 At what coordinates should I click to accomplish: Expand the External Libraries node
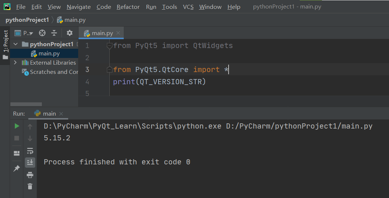tap(16, 63)
